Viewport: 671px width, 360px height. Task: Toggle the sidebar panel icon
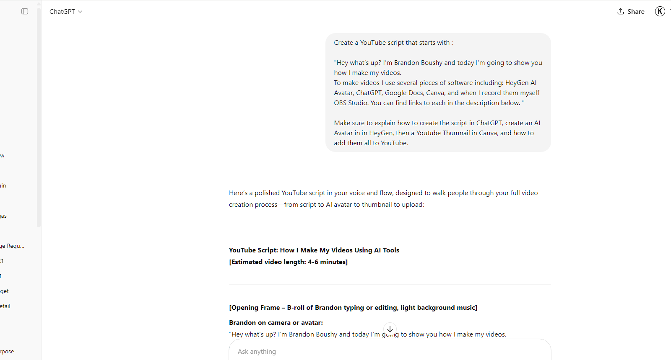click(25, 11)
